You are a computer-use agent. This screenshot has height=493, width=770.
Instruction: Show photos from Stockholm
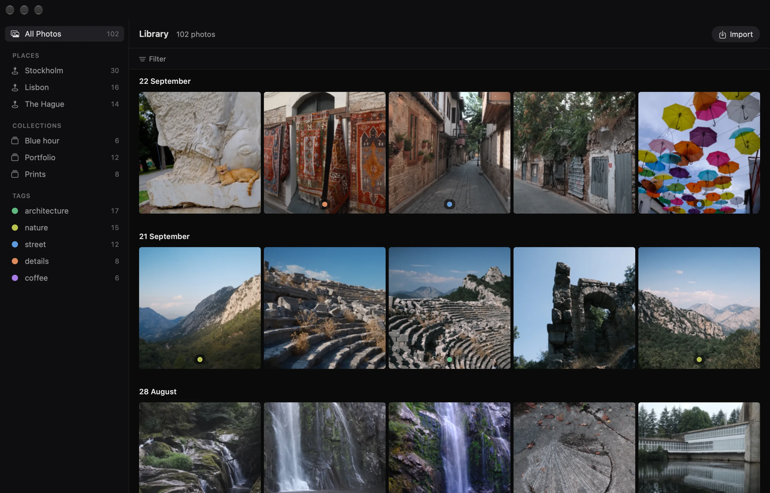pos(64,70)
